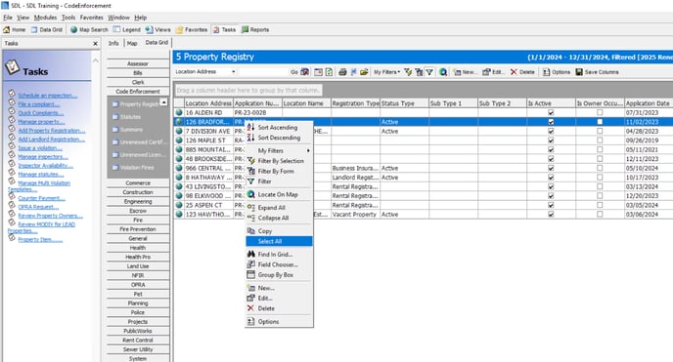The height and width of the screenshot is (362, 673).
Task: Toggle Is Owner Occupied checkbox for 123 HAWTHO... row
Action: (600, 215)
